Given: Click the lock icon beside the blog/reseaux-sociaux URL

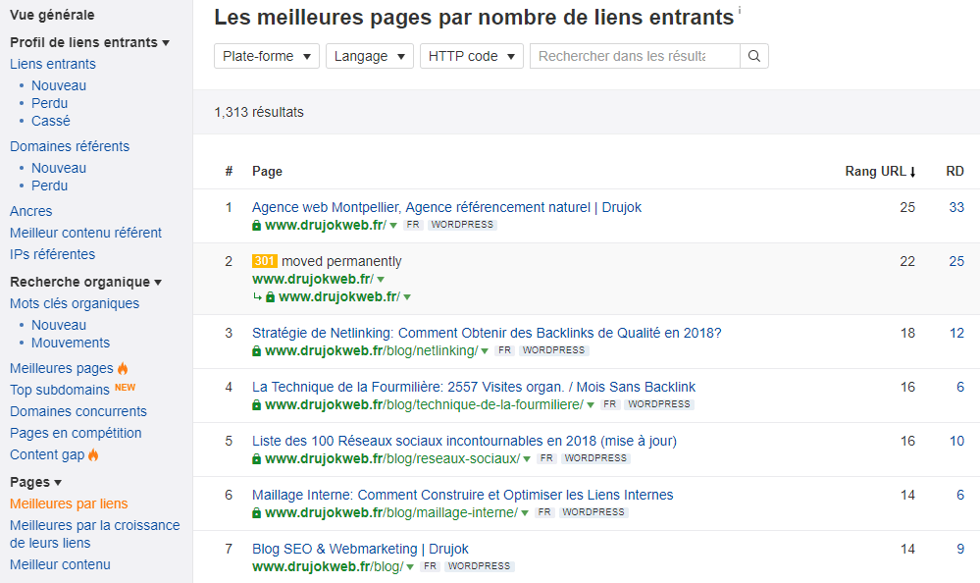Looking at the screenshot, I should [x=256, y=458].
